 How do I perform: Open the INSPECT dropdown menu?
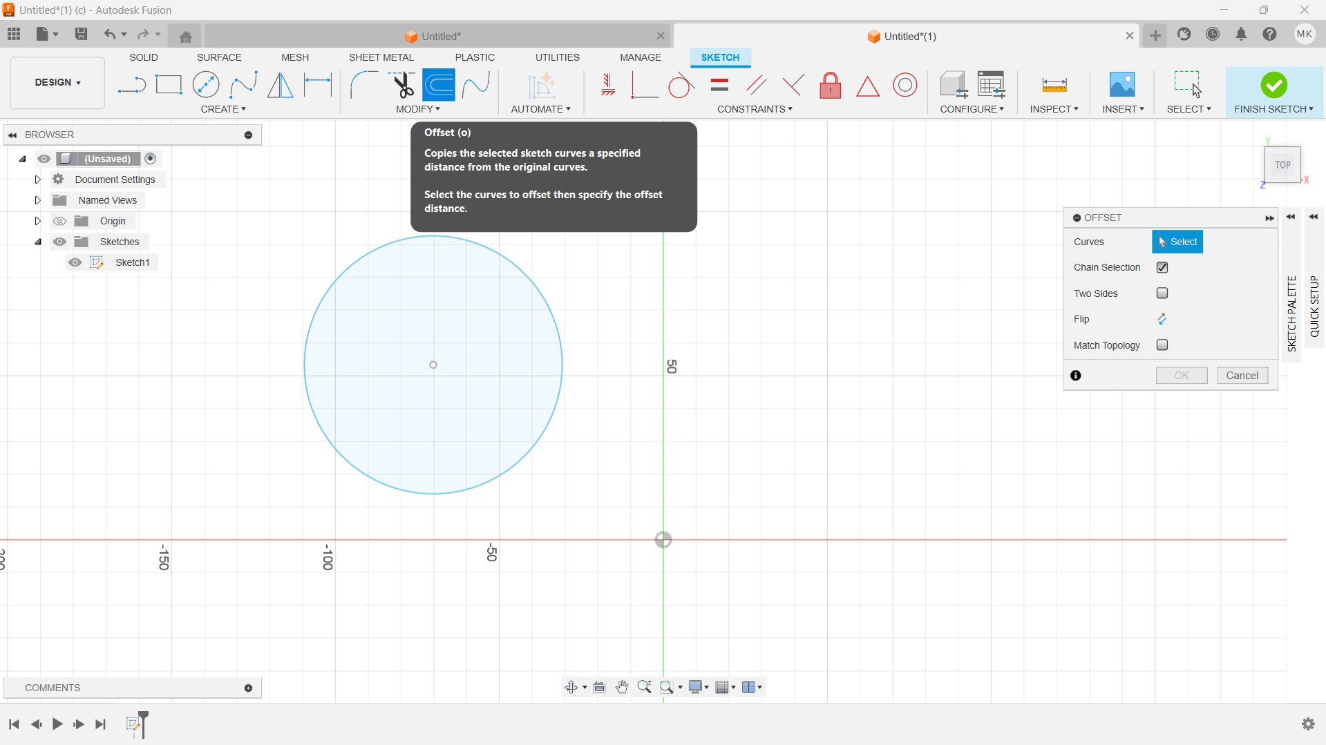pyautogui.click(x=1054, y=109)
